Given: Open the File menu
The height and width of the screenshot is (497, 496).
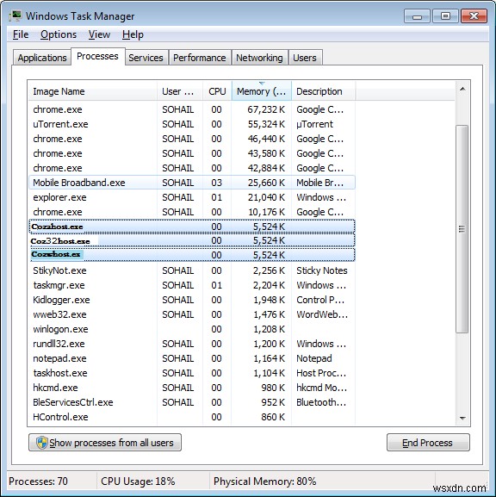Looking at the screenshot, I should click(21, 34).
